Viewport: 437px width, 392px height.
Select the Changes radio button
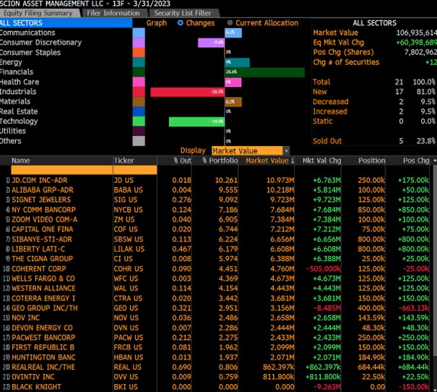click(x=181, y=23)
